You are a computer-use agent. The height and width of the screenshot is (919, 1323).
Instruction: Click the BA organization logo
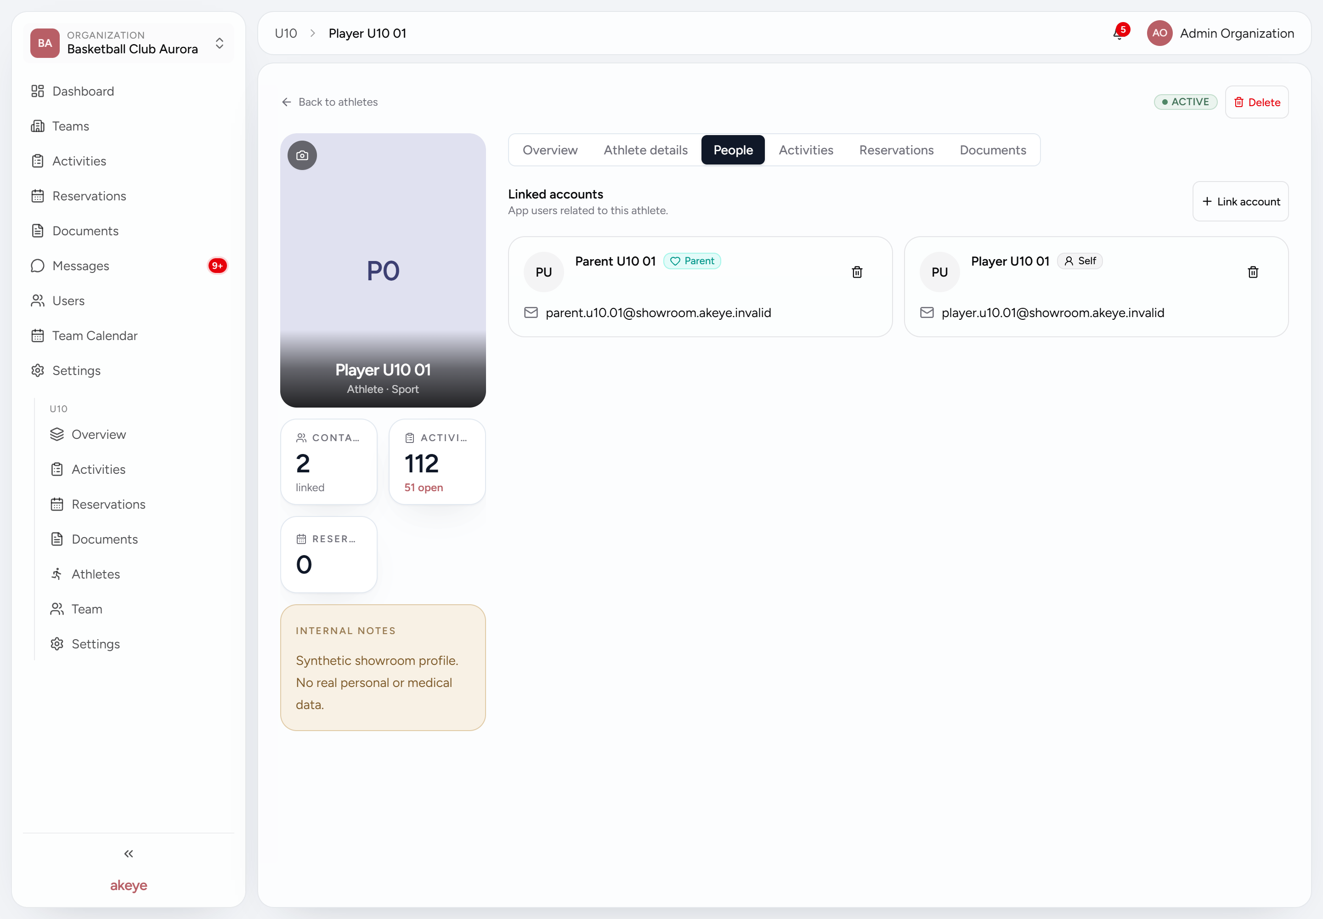(45, 43)
